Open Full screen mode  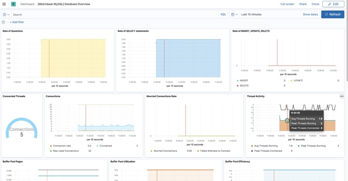coord(287,4)
